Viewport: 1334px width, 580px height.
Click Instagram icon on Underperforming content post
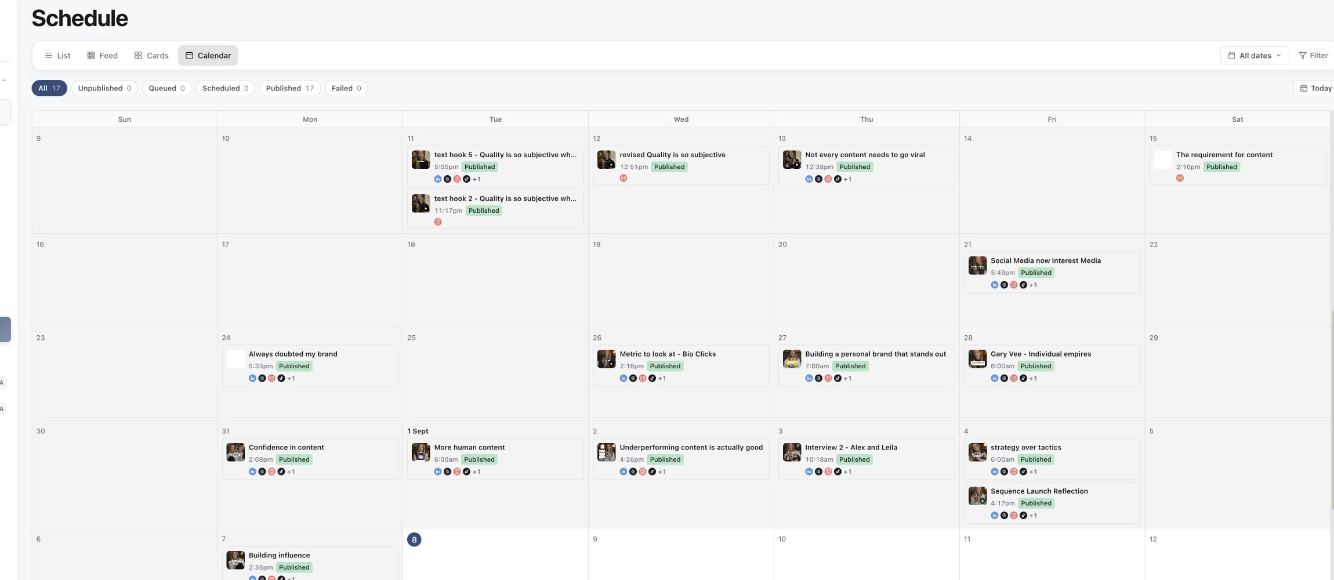pos(643,472)
